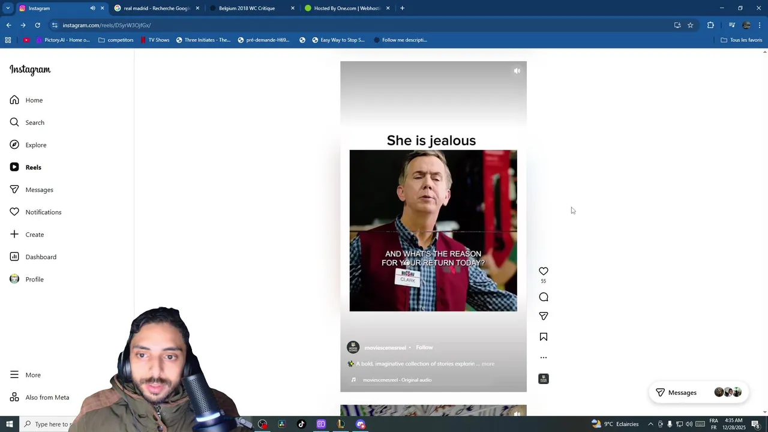This screenshot has height=432, width=768.
Task: Go forward in browser
Action: point(23,25)
